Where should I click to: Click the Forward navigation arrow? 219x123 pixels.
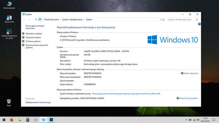(29, 19)
